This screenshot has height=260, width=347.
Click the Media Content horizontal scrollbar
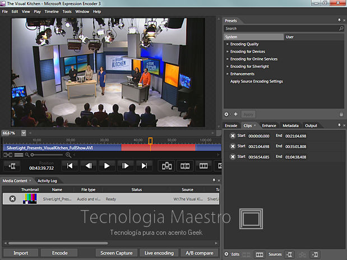click(58, 243)
